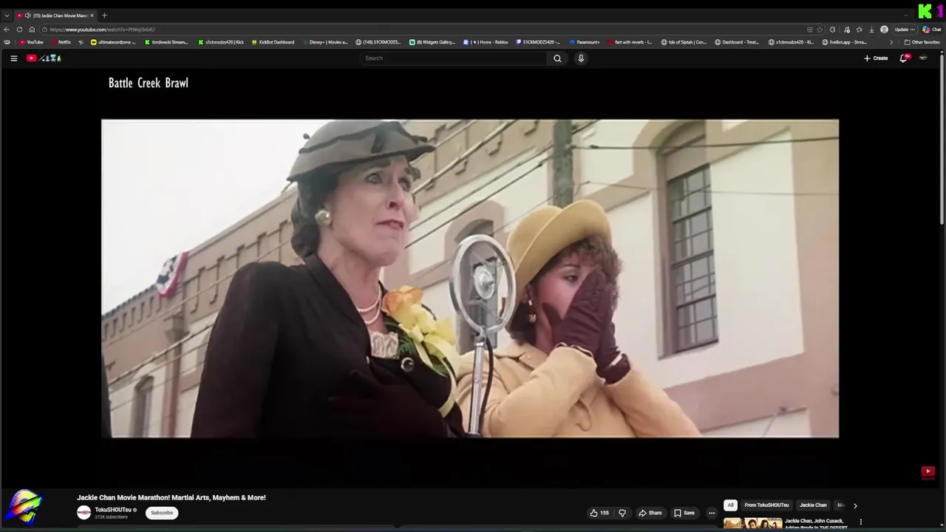Screen dimensions: 946x532
Task: Open the browser favorites toolbar icon
Action: 859,30
